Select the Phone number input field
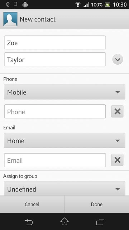Image resolution: width=129 pixels, height=230 pixels. [55, 111]
